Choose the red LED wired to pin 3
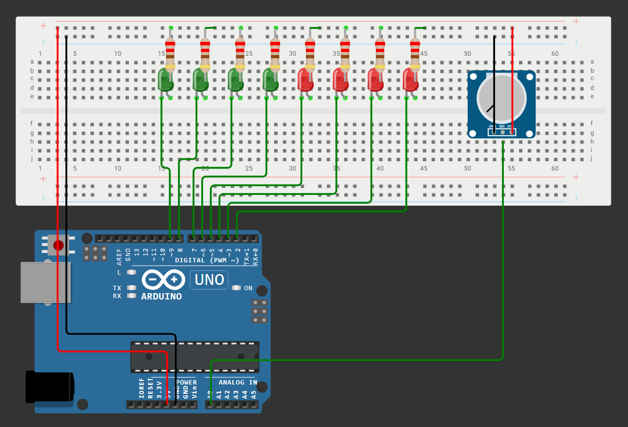 376,80
